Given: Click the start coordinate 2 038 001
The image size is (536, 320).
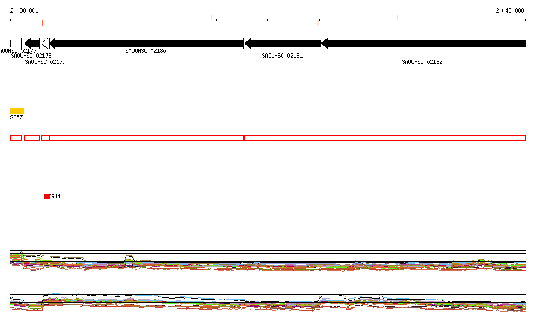Looking at the screenshot, I should (x=24, y=10).
